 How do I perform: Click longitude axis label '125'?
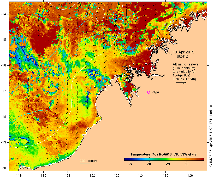click(x=165, y=175)
